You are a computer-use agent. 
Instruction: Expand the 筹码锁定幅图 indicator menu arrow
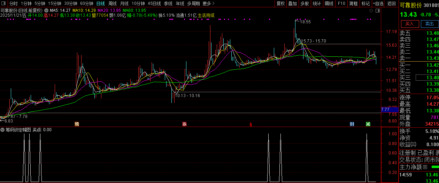point(2,130)
